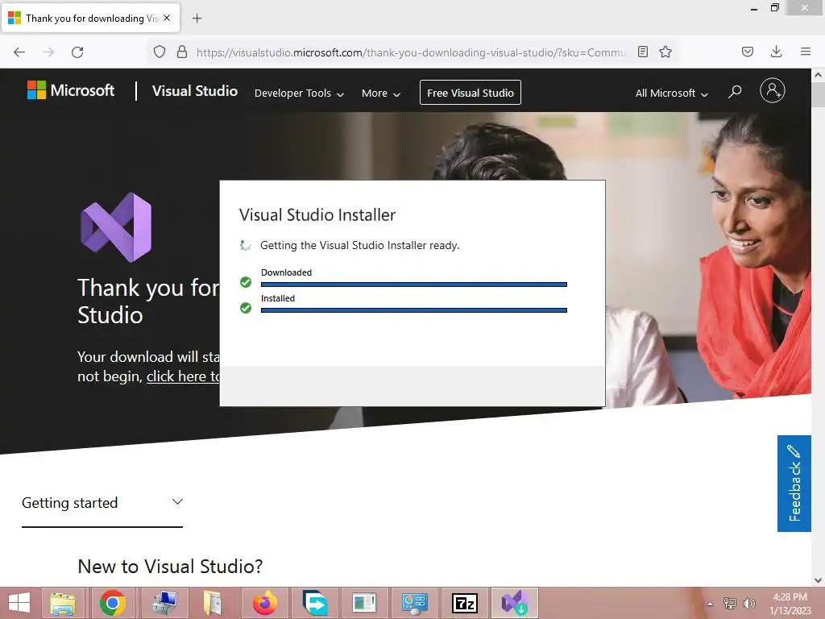Switch to Firefox on the taskbar
The image size is (825, 619).
[264, 603]
